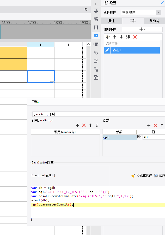Move the 点击1 event up
The image size is (165, 235).
pos(115,37)
